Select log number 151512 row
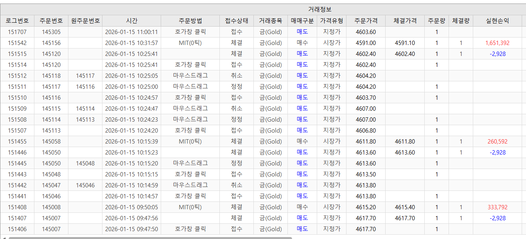 tap(263, 76)
